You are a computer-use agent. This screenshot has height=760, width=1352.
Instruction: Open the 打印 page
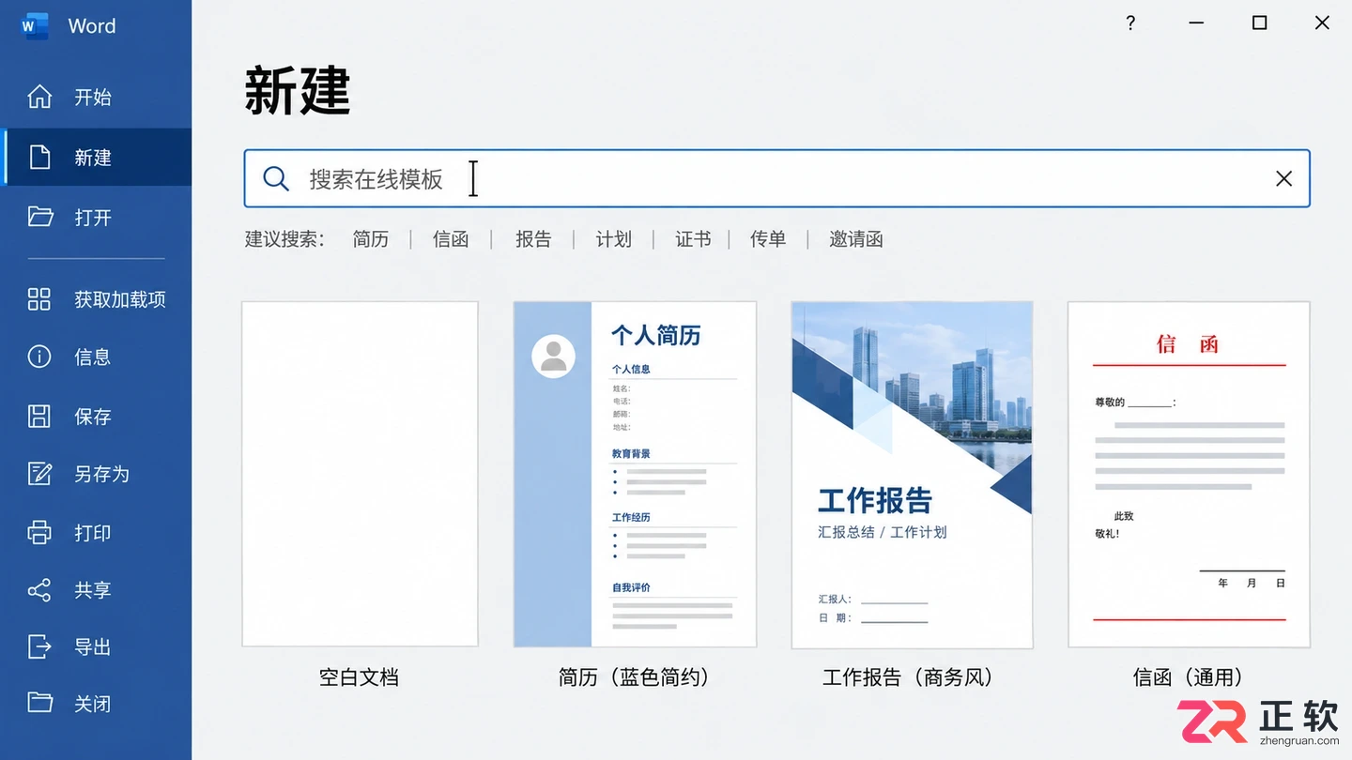tap(96, 532)
